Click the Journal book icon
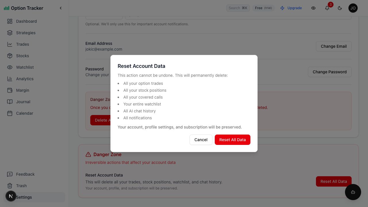Viewport: 368px width, 207px height. click(10, 102)
